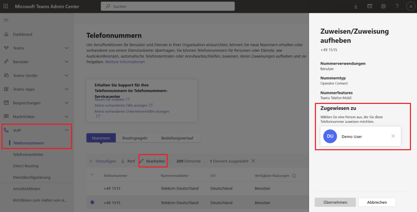Open the settings gear in top bar
This screenshot has width=417, height=212.
pos(383,6)
